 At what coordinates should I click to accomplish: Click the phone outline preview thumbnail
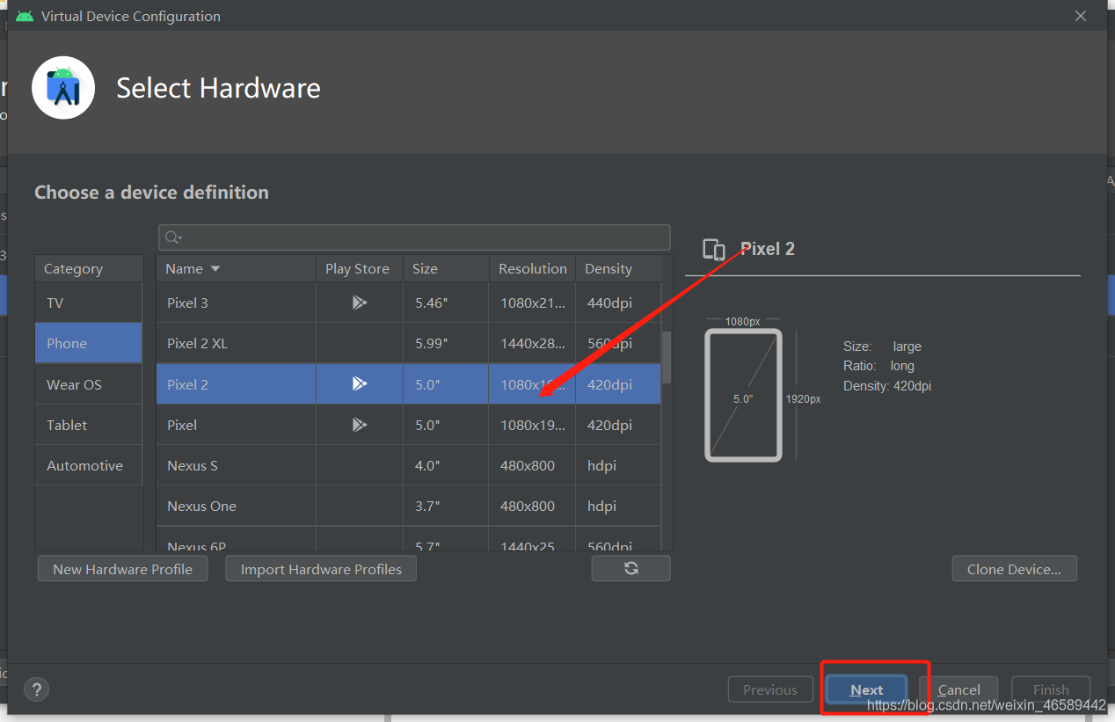point(743,395)
